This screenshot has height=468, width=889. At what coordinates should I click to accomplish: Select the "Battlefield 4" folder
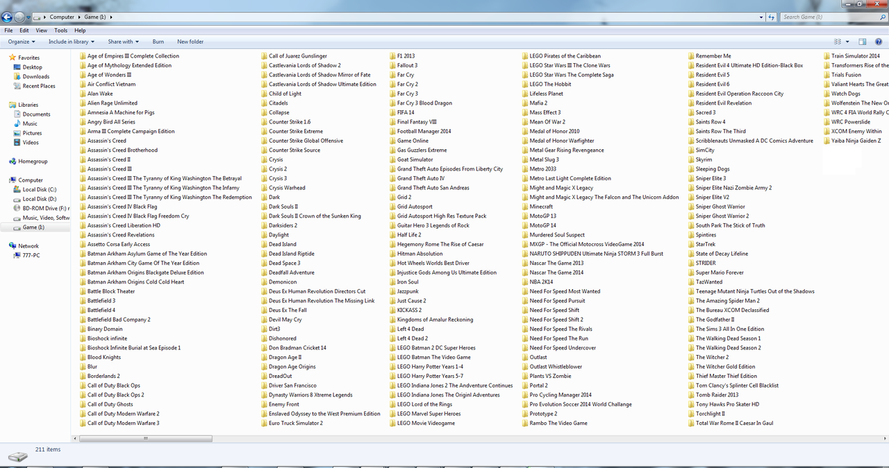tap(97, 310)
